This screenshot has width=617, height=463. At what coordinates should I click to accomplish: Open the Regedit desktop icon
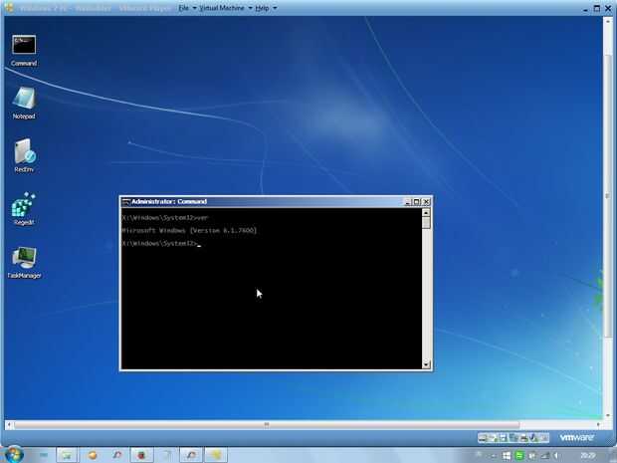click(24, 209)
